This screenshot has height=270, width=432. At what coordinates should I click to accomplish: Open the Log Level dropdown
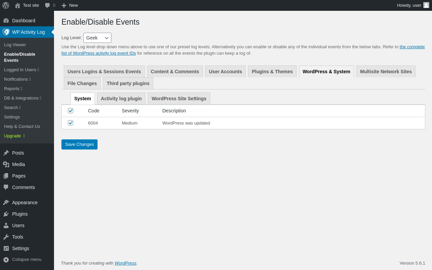pyautogui.click(x=97, y=38)
